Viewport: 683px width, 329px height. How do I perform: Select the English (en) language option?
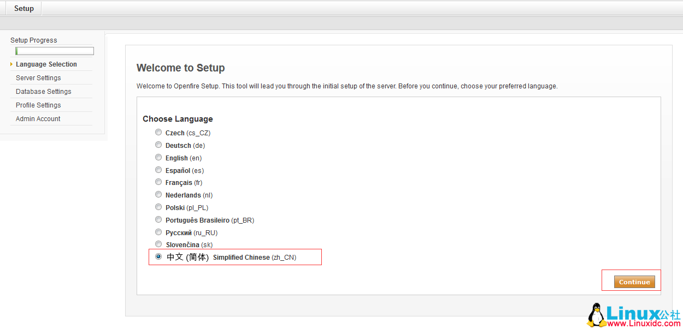pyautogui.click(x=158, y=157)
